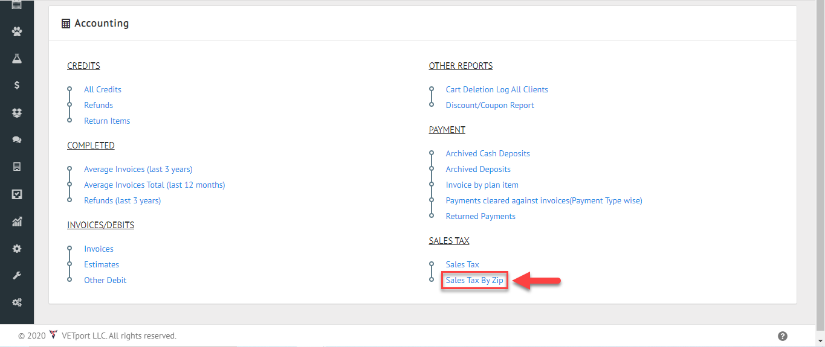Open the Return Items report

coord(107,121)
